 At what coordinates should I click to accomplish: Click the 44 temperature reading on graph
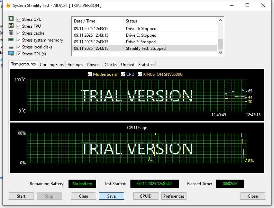[x=250, y=97]
